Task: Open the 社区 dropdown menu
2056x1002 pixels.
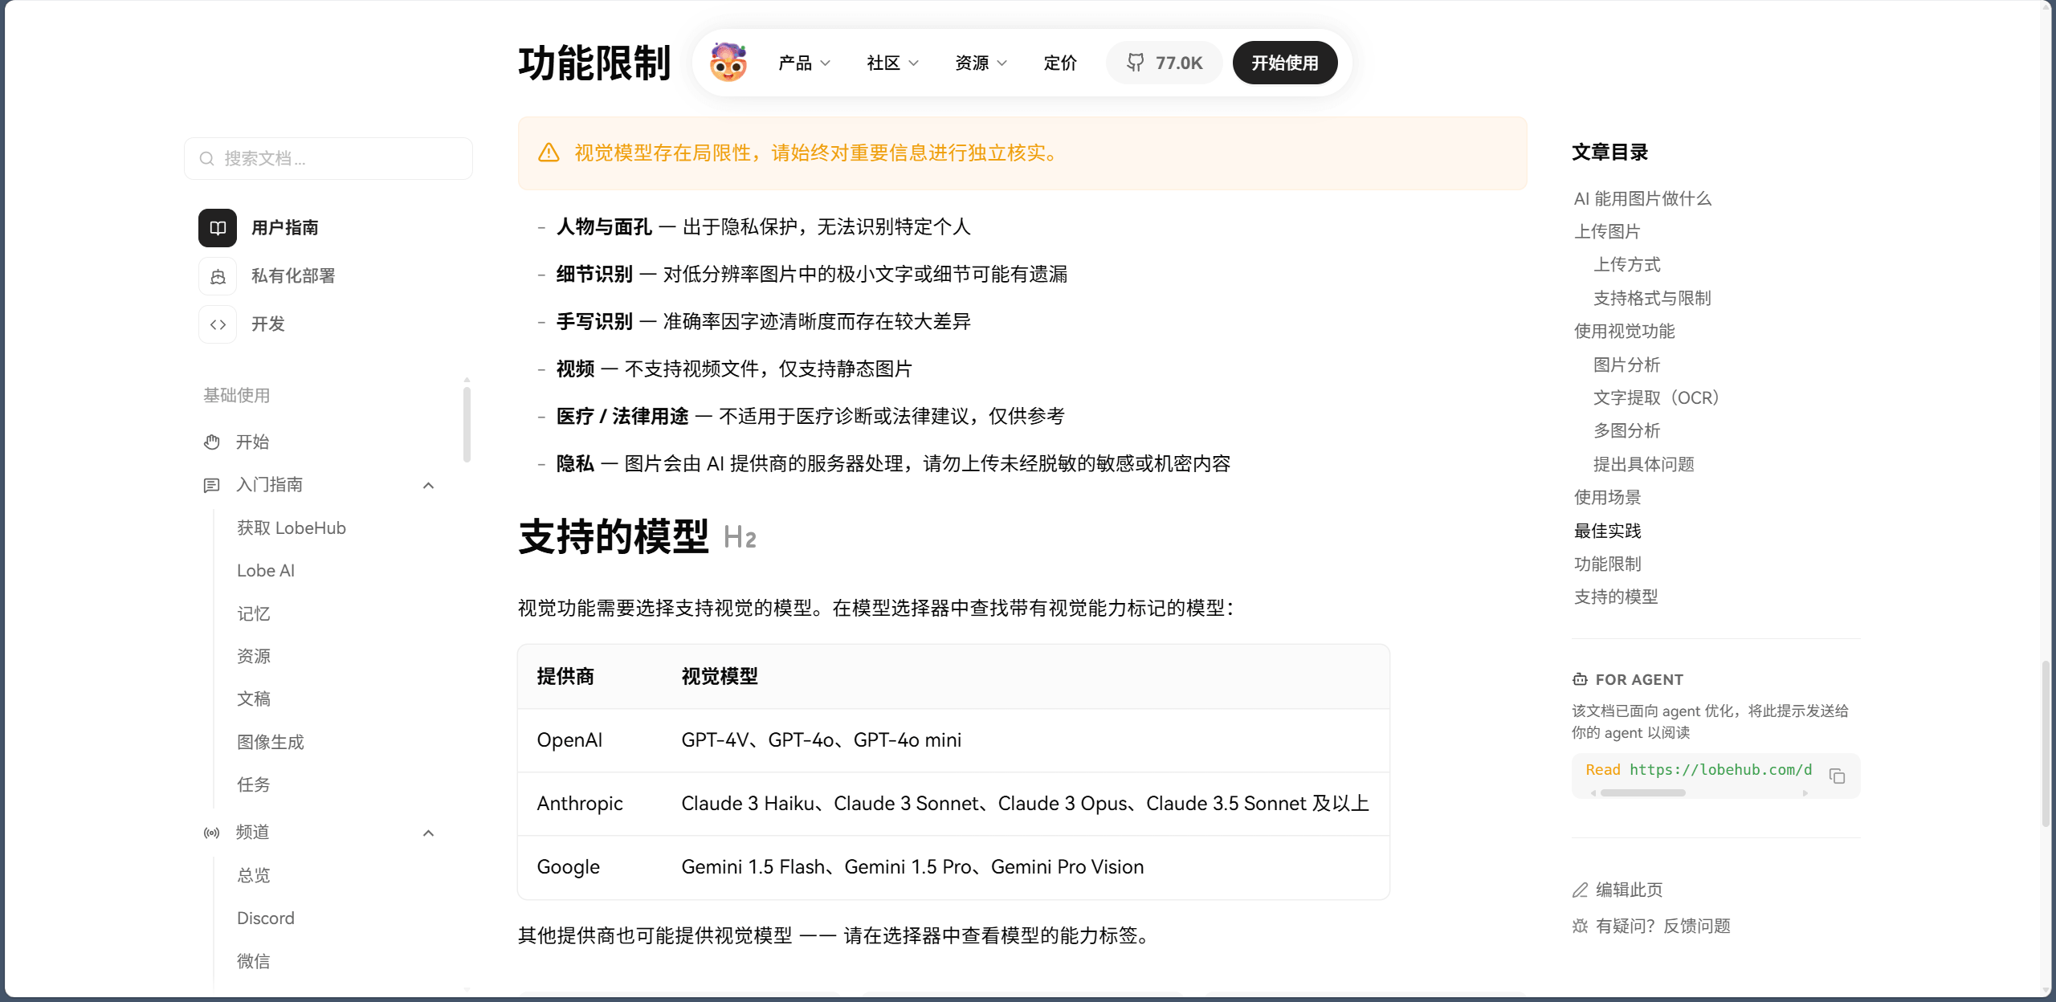Action: (x=892, y=63)
